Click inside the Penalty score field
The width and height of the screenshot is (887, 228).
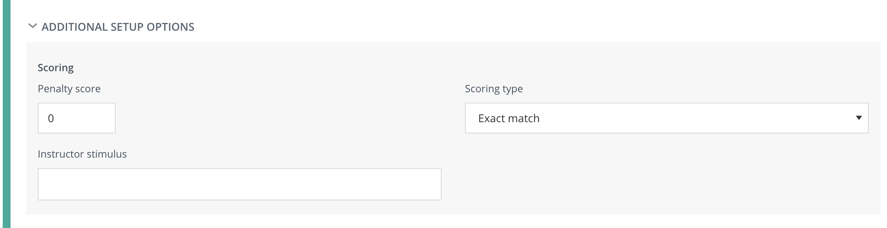tap(76, 118)
